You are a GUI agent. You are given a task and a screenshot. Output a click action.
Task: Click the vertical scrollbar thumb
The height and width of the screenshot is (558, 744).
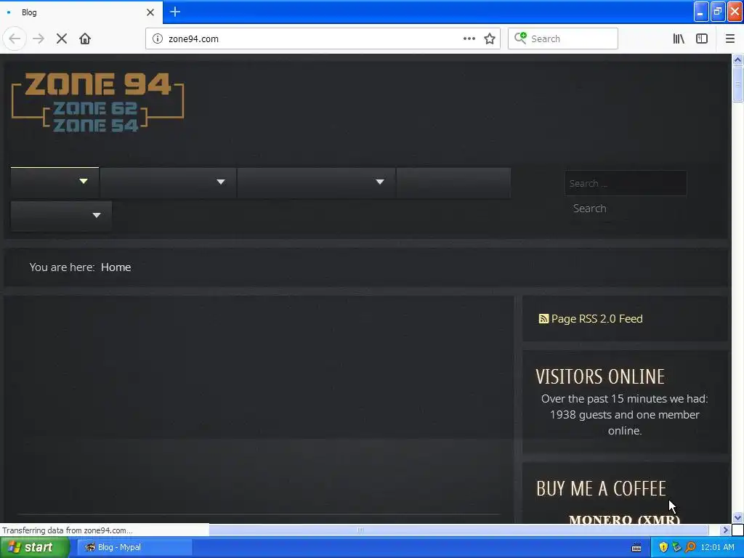737,84
